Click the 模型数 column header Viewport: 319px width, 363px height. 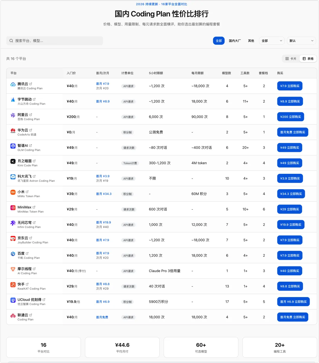click(227, 73)
